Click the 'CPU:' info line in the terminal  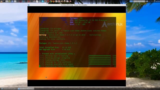88,20
